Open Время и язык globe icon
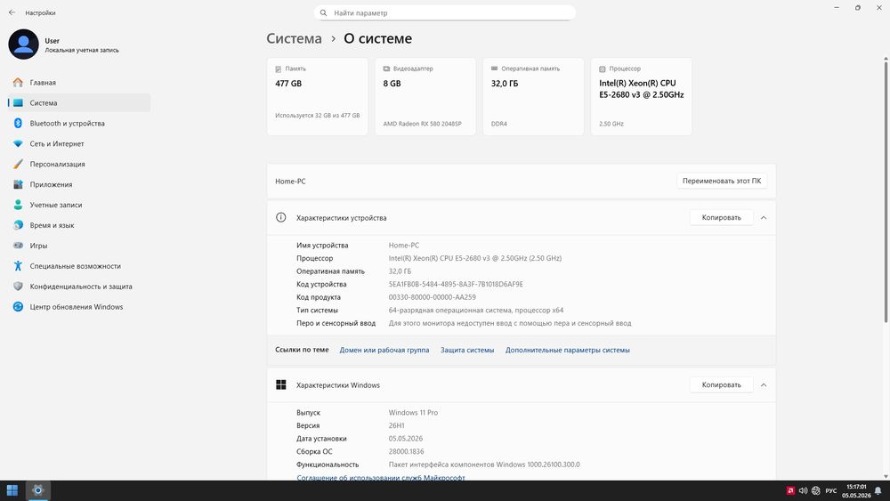 click(x=18, y=225)
